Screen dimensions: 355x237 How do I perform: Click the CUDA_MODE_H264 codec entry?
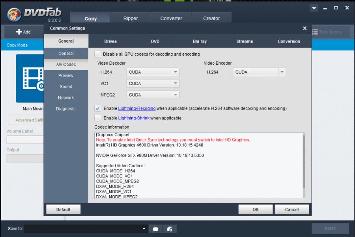(116, 171)
